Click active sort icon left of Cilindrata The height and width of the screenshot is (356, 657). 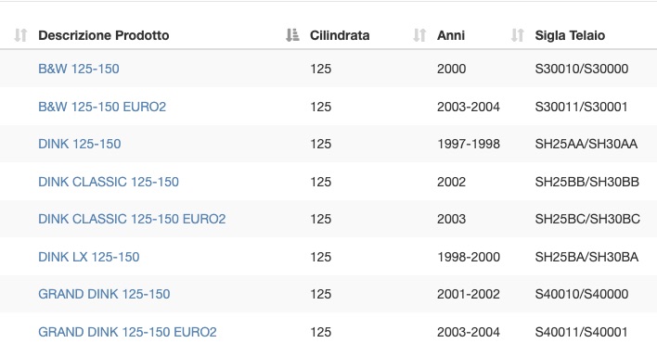click(x=292, y=35)
